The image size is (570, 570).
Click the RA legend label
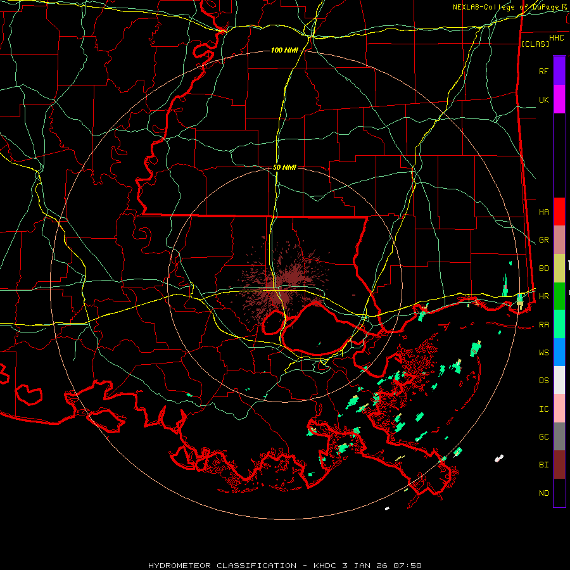(543, 325)
